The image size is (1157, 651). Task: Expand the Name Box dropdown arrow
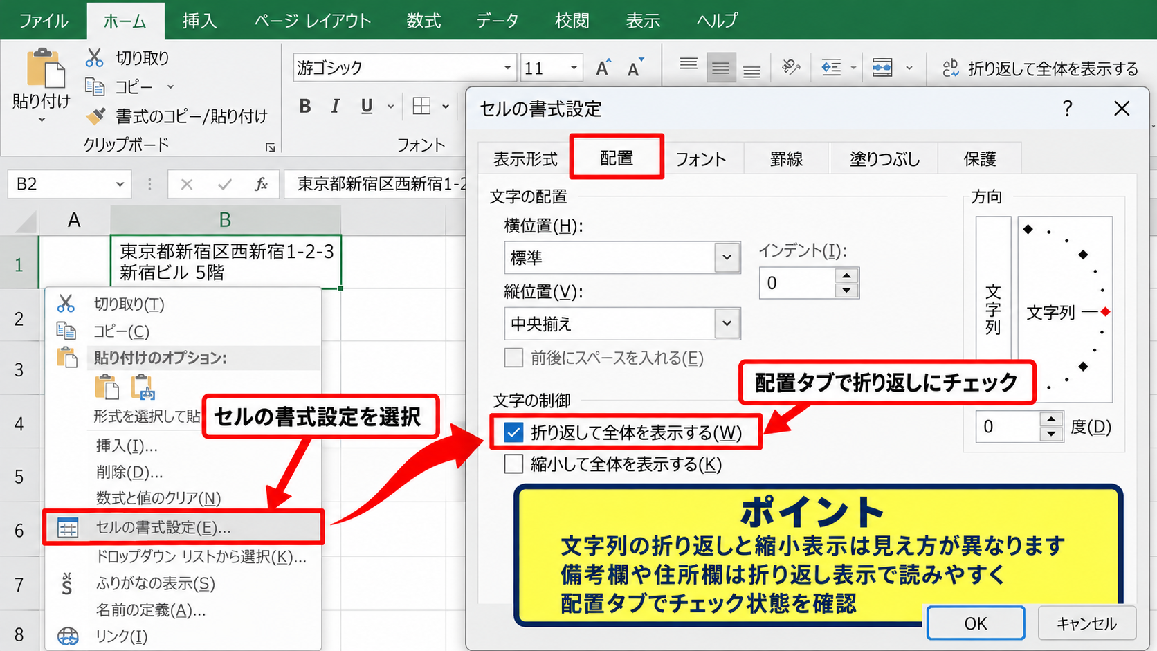click(120, 184)
